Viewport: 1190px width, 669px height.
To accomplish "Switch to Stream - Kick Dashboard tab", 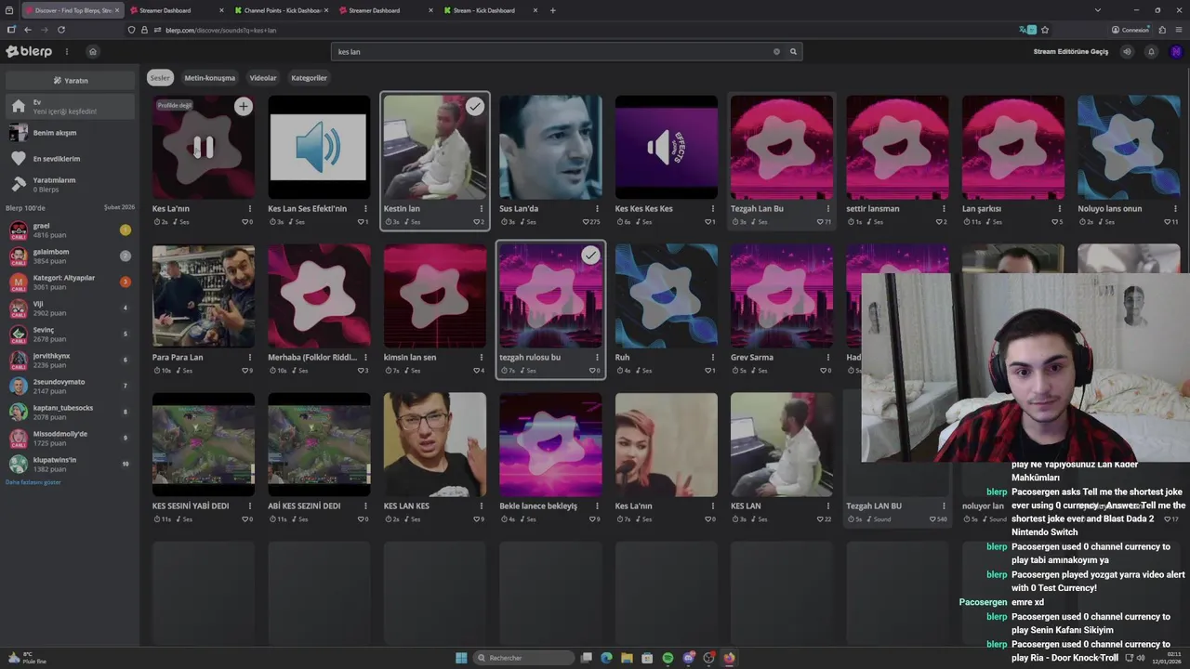I will pos(488,10).
